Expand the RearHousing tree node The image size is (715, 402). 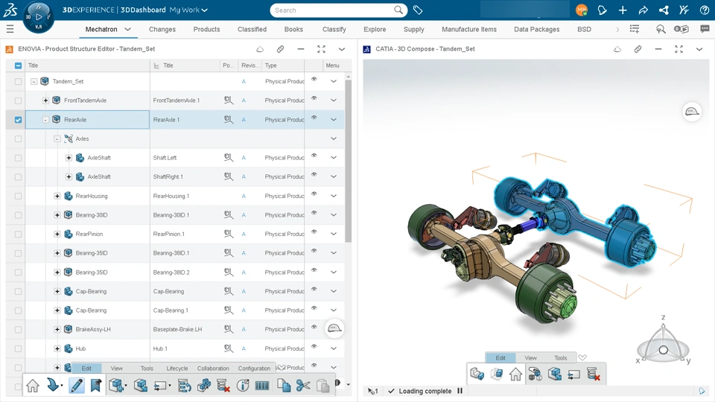(x=57, y=196)
